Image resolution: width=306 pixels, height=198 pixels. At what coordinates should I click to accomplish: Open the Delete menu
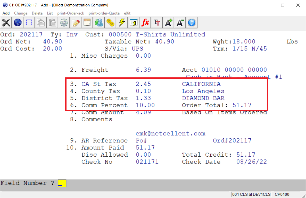pos(37,13)
